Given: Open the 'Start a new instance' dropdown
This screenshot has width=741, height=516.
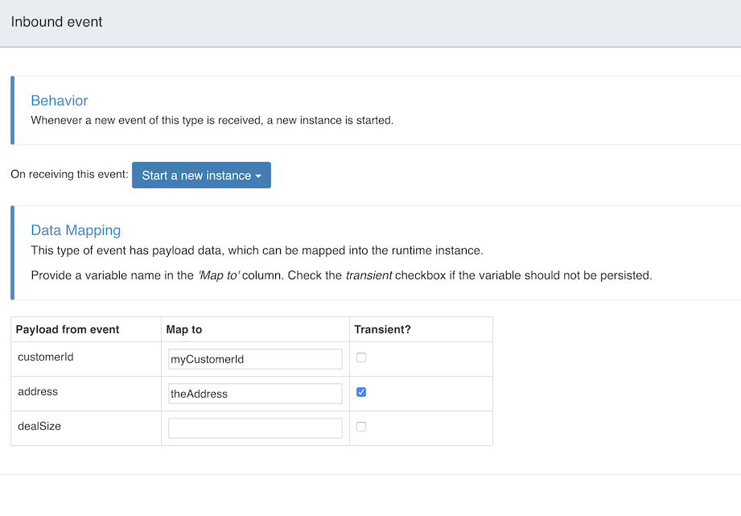Looking at the screenshot, I should pos(201,175).
